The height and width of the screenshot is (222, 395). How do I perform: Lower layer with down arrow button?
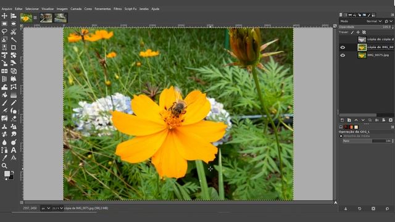point(363,120)
